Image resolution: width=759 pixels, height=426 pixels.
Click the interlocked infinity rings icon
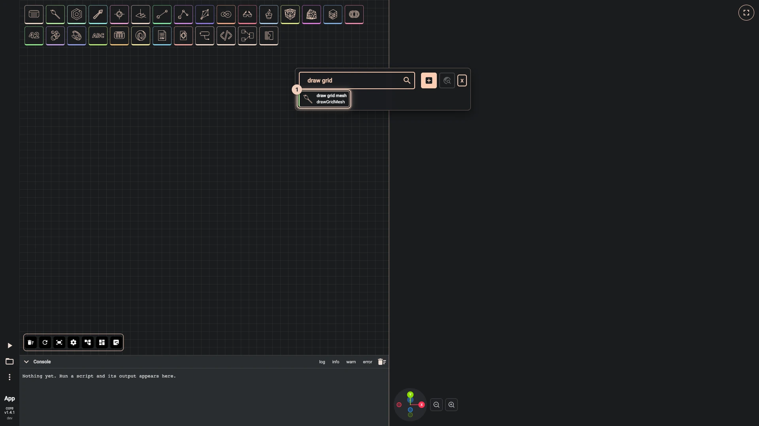226,15
